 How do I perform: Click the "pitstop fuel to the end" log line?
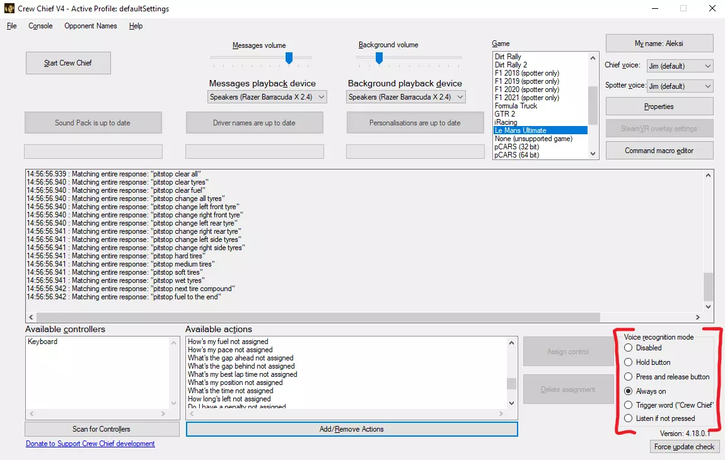click(x=124, y=297)
